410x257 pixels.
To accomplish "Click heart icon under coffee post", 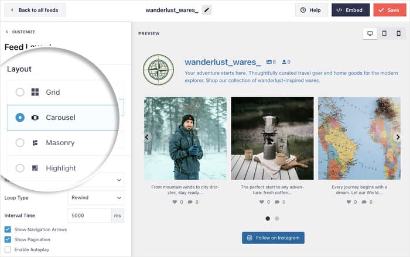I will pyautogui.click(x=262, y=202).
